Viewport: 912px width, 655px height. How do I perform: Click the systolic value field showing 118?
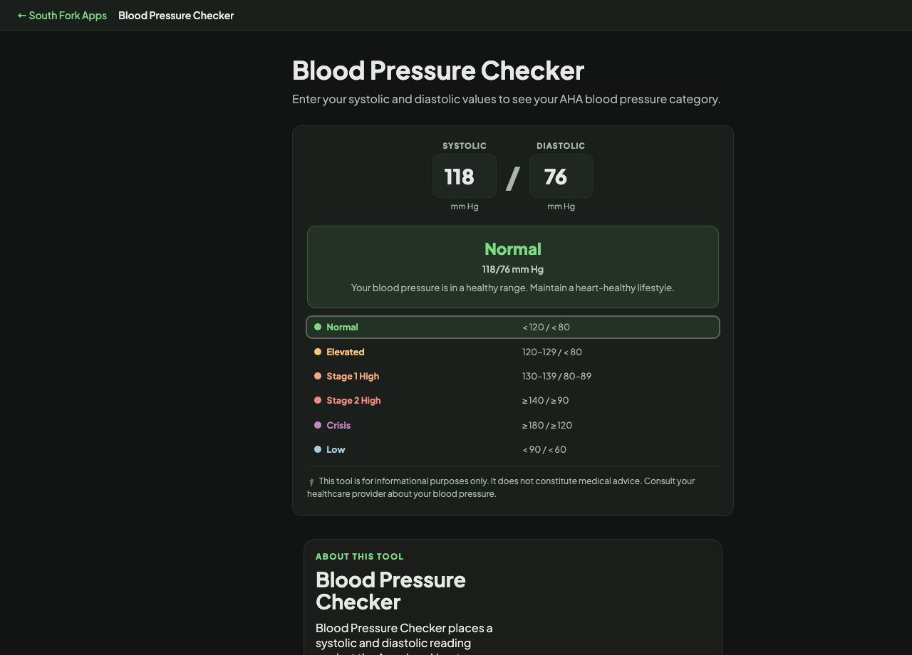pos(465,176)
